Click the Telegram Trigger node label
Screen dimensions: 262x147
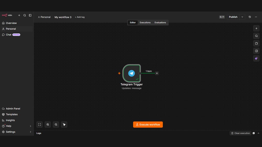pos(132,84)
